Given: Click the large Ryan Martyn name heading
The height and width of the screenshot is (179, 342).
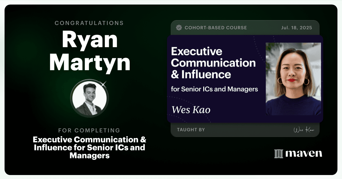Looking at the screenshot, I should point(89,51).
